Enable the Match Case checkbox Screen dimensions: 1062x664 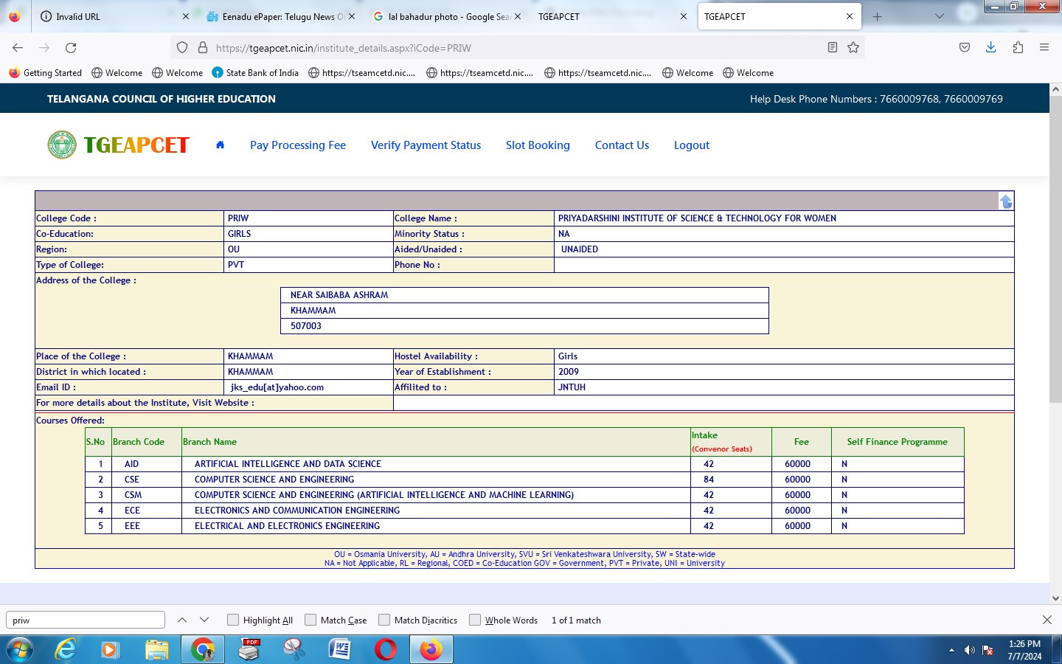point(310,620)
